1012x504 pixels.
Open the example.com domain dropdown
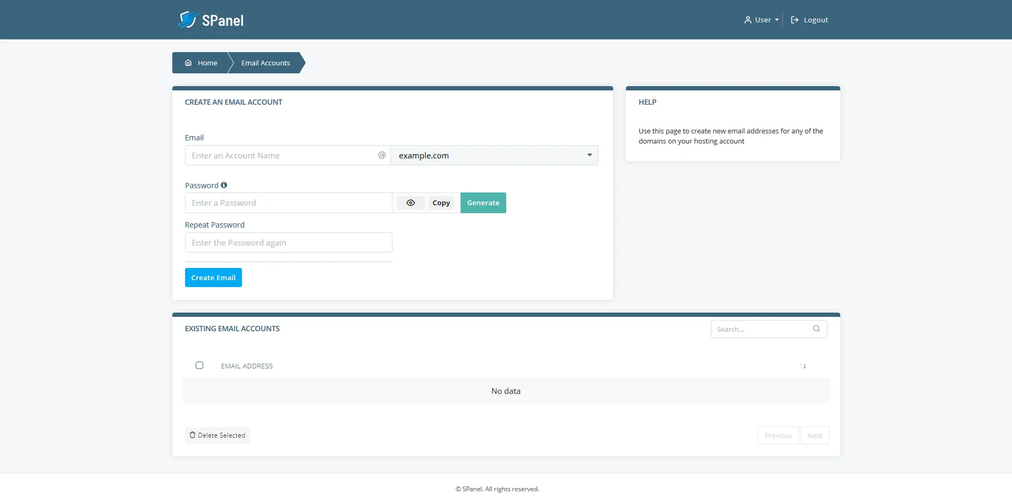(494, 155)
